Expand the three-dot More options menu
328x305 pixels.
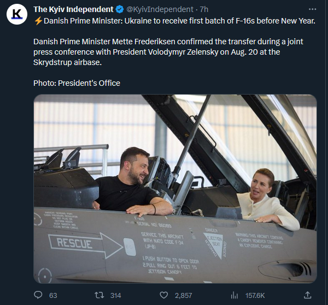(312, 9)
